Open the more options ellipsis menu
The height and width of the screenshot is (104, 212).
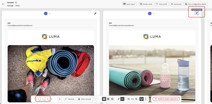[x=96, y=99]
